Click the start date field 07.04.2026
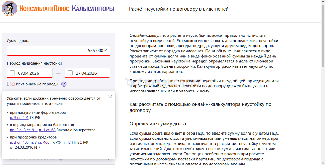 point(32,73)
